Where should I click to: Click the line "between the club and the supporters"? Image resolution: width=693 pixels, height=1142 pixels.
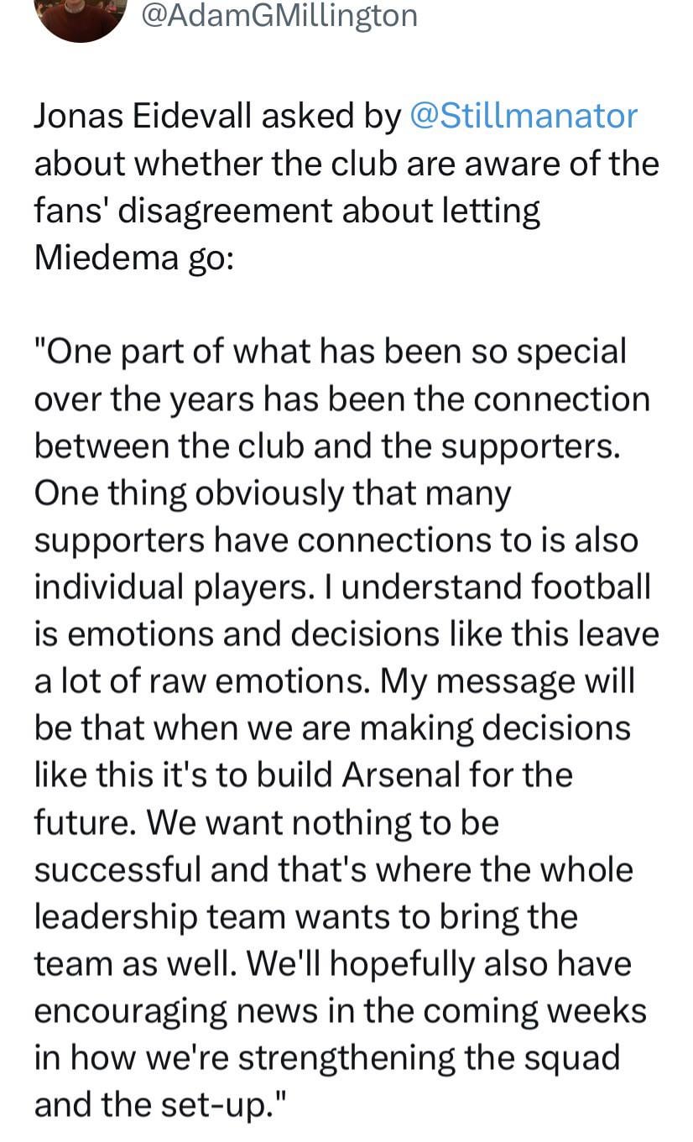point(327,446)
